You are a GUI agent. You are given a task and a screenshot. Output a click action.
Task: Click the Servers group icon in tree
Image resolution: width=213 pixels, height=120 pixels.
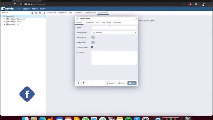tap(4, 16)
